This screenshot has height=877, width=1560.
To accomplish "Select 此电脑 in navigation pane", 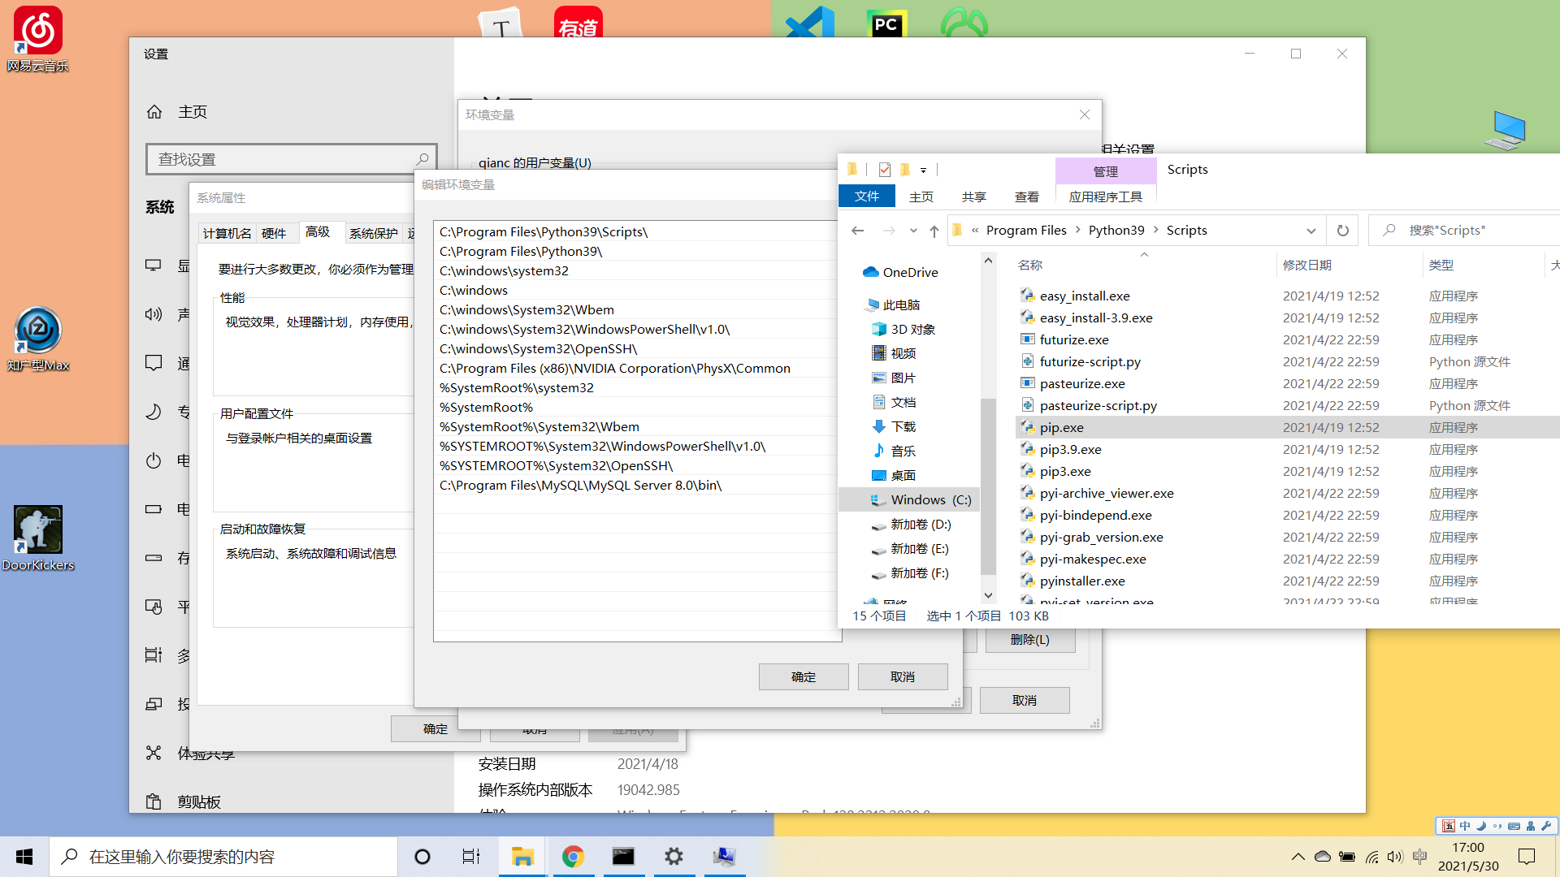I will pyautogui.click(x=894, y=305).
